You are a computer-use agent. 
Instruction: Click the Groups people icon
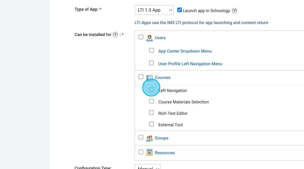[150, 138]
